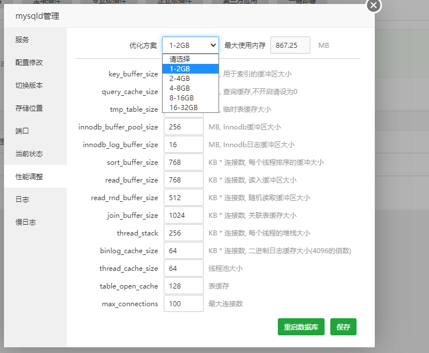Open the 日志 sidebar tab
The image size is (429, 353).
[35, 199]
